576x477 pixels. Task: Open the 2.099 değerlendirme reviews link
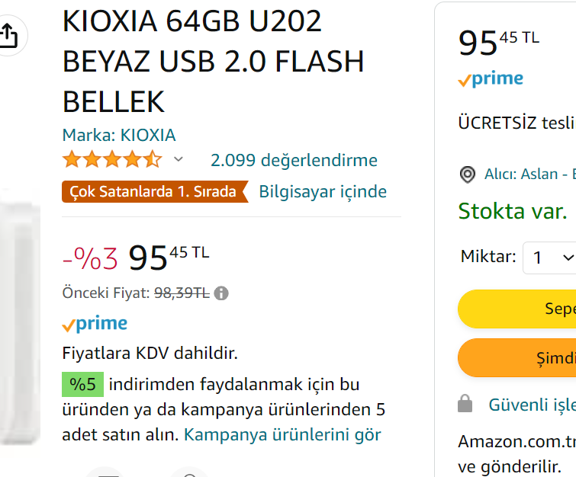tap(294, 160)
